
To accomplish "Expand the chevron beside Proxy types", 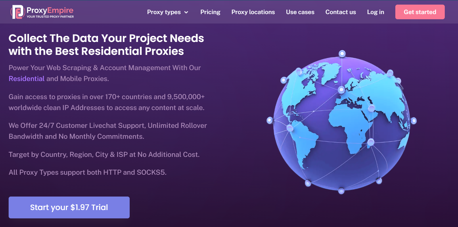I will coord(186,12).
